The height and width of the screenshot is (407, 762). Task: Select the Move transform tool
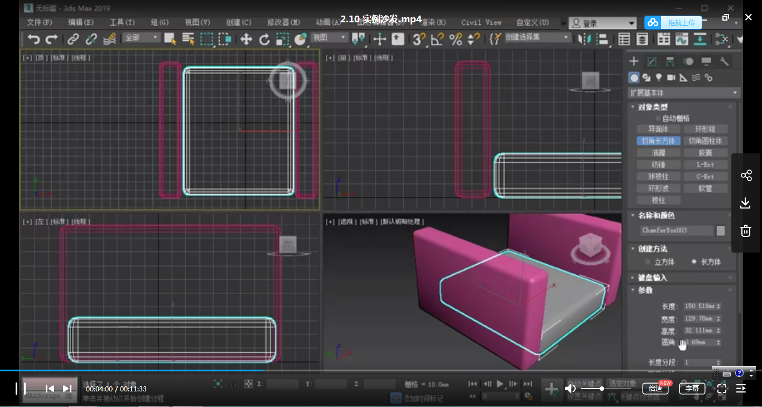tap(246, 39)
